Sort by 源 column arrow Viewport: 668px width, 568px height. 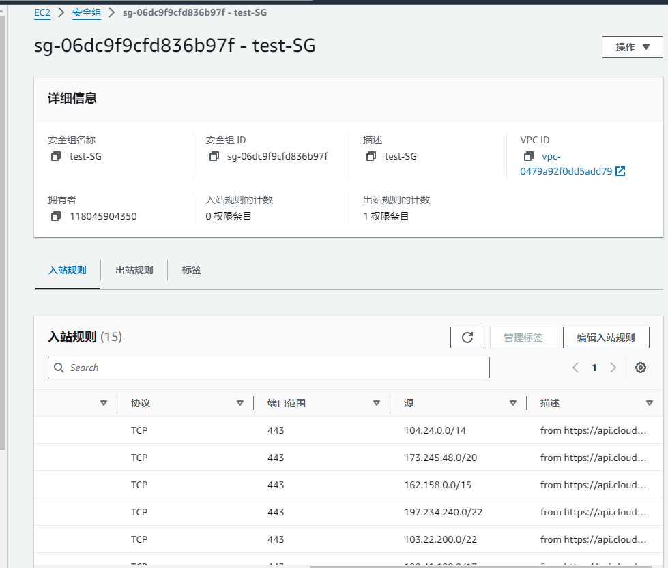point(513,403)
